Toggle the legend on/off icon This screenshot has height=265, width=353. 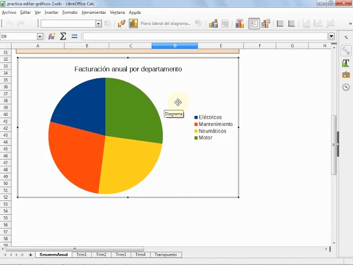pyautogui.click(x=254, y=23)
